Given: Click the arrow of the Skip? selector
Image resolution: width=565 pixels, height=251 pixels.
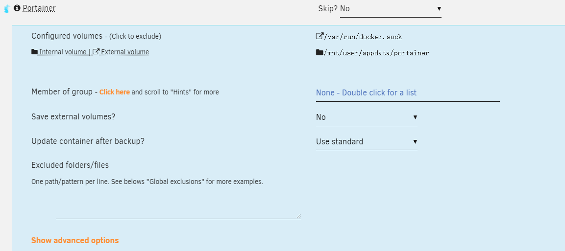Looking at the screenshot, I should [439, 9].
